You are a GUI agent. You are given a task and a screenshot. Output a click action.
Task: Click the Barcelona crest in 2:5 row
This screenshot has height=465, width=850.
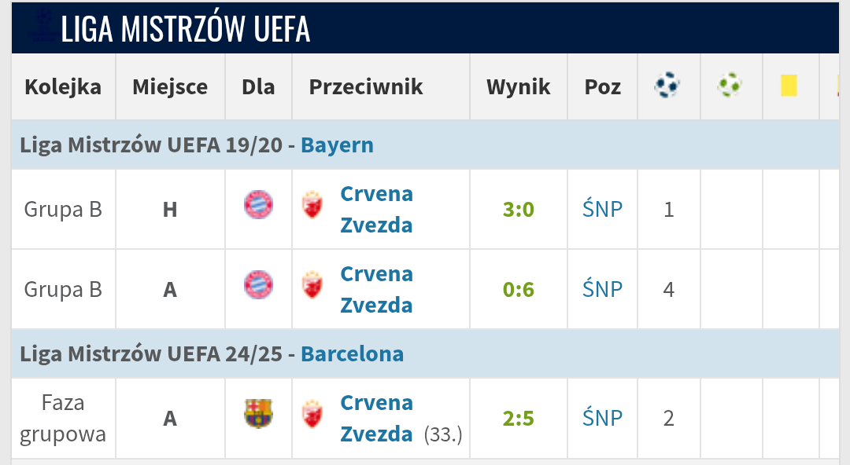click(258, 414)
